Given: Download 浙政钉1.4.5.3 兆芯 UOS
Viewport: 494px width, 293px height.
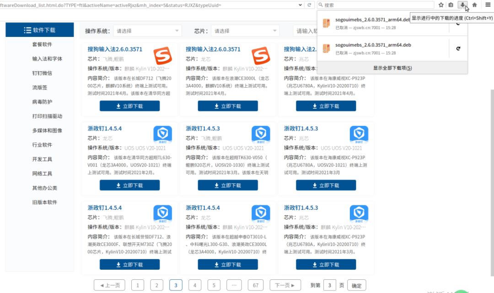Looking at the screenshot, I should 326,185.
